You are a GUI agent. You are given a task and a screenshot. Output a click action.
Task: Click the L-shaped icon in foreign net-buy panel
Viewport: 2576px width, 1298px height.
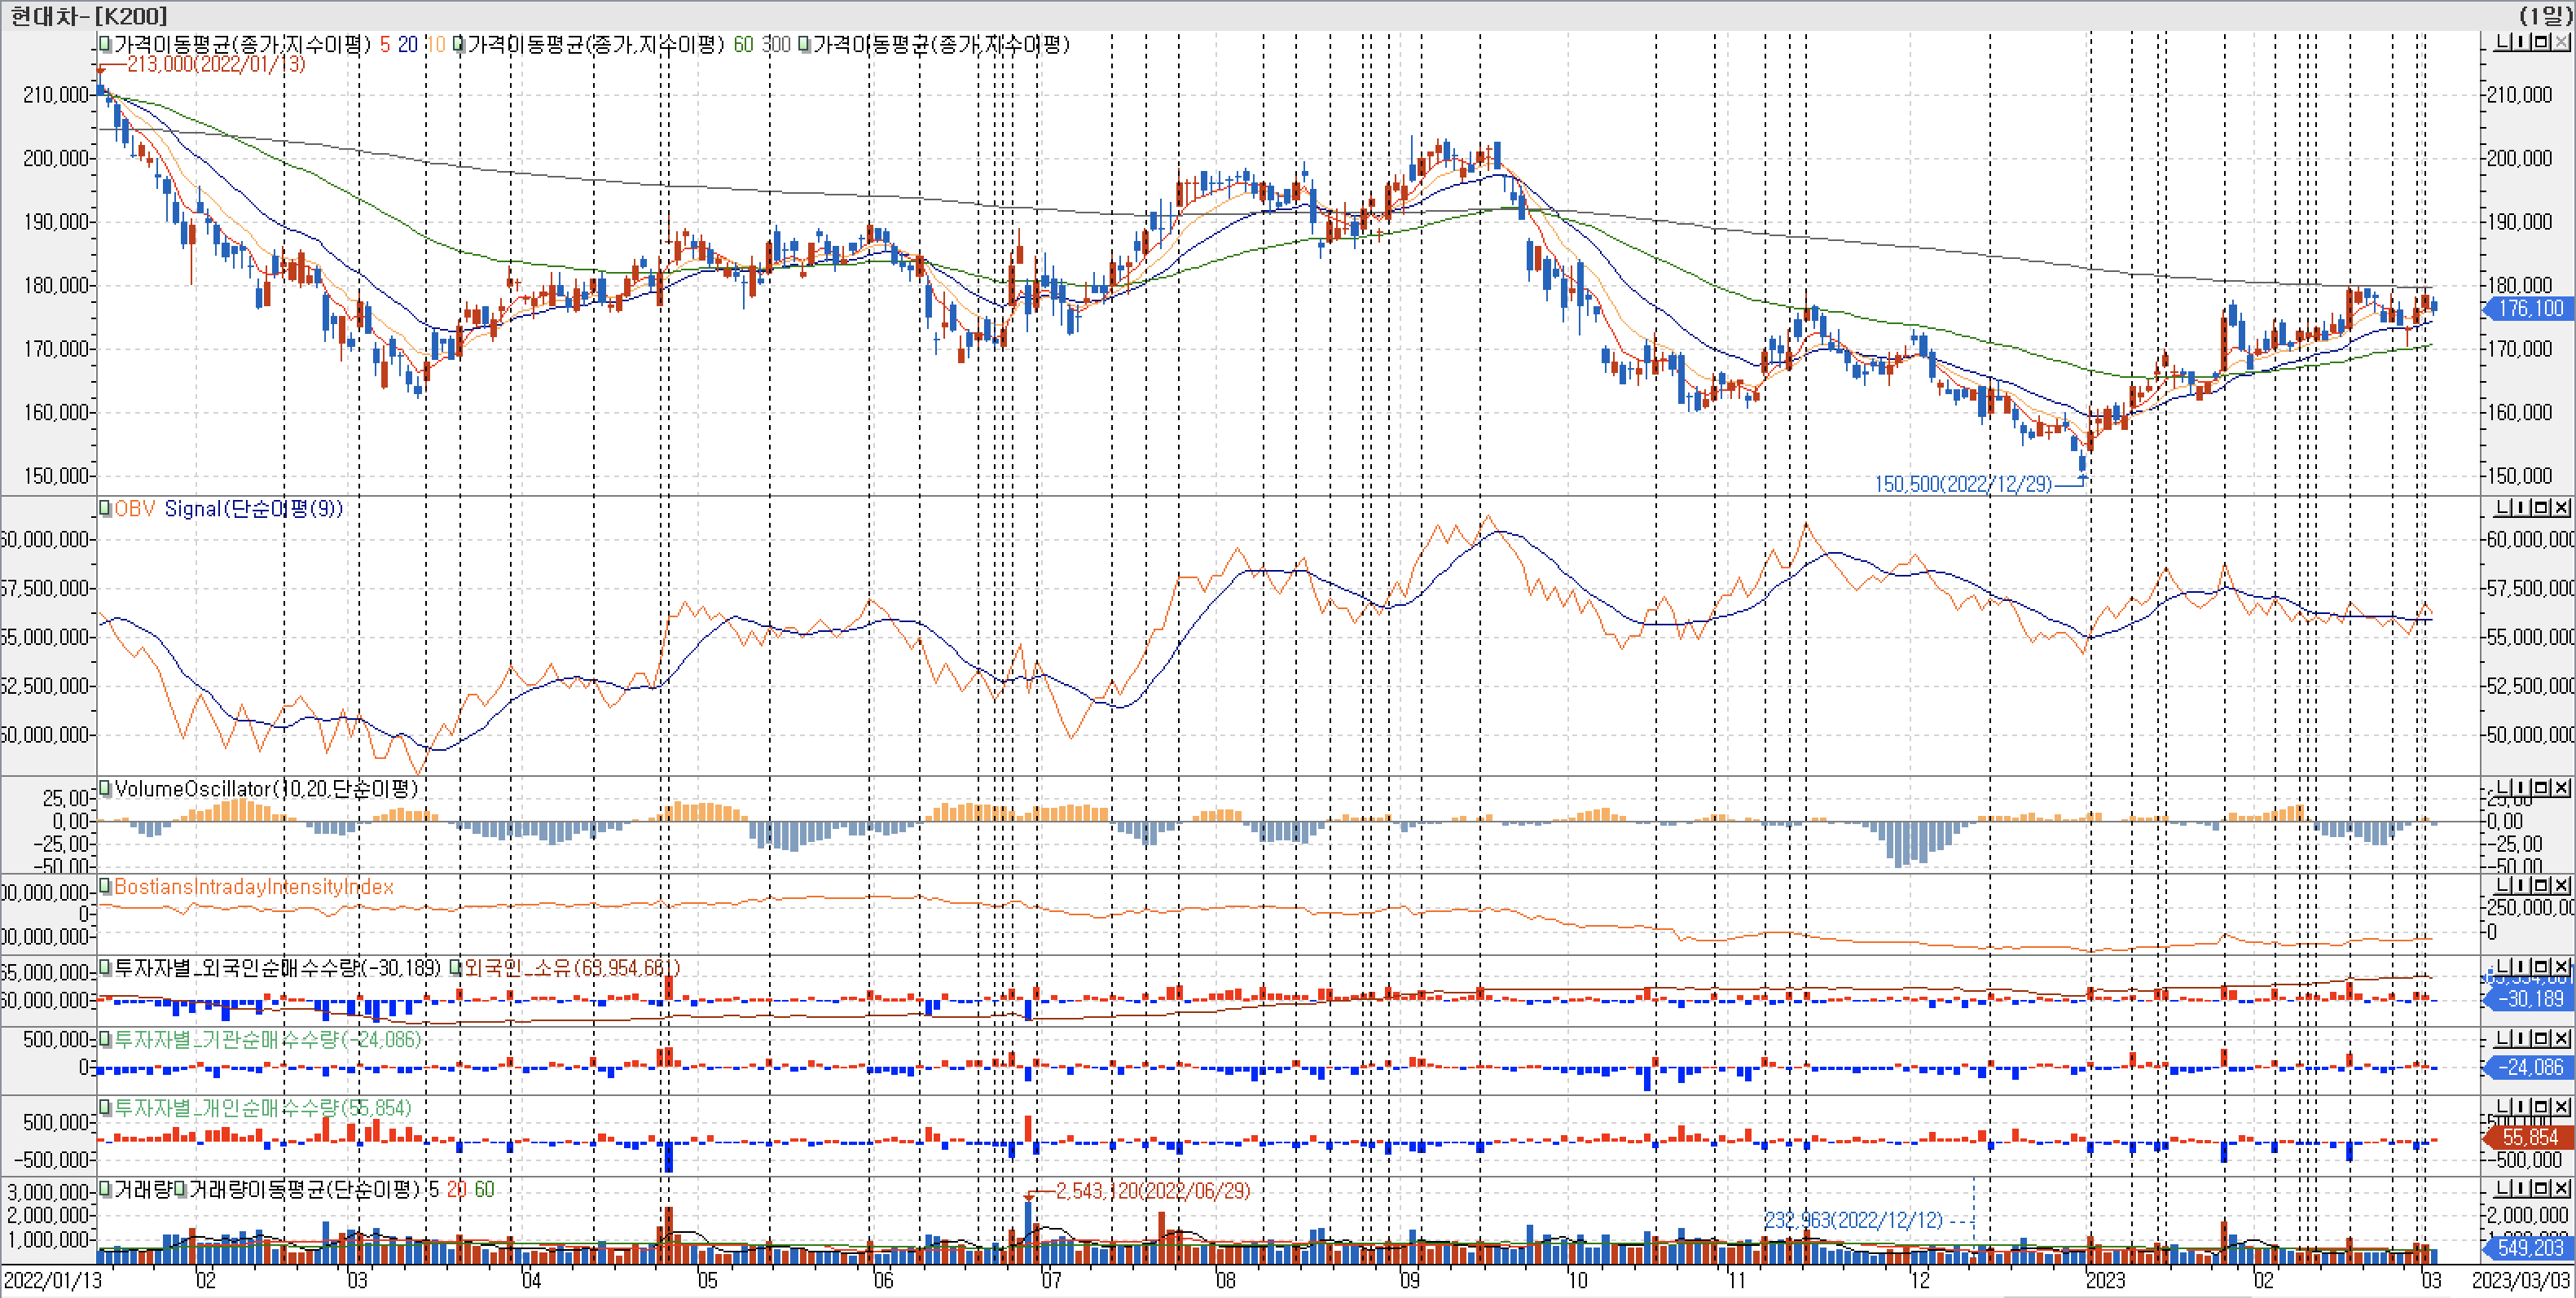tap(2502, 967)
